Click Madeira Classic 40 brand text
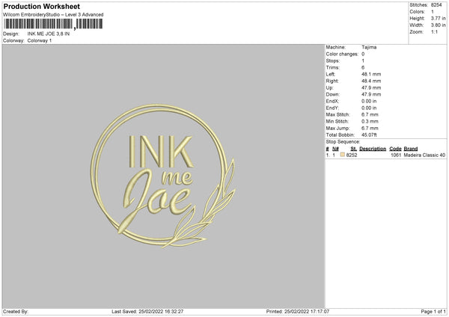 424,155
